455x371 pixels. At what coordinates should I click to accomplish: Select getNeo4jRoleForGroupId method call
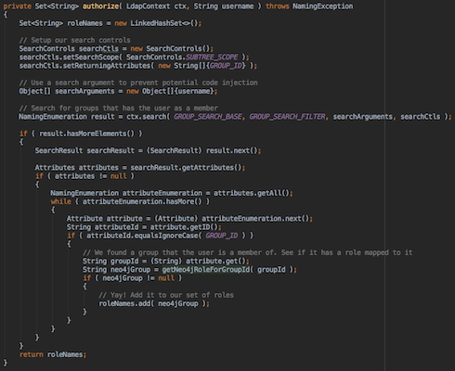point(205,270)
